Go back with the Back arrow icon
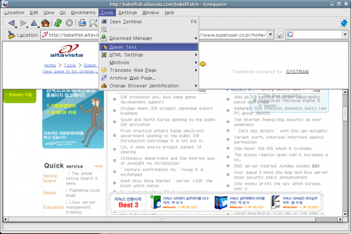351x234 pixels. [11, 23]
